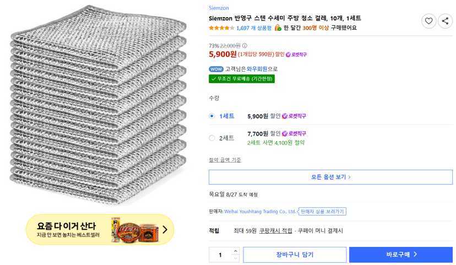
Task: Expand 모든 옵션 보기 options
Action: click(330, 177)
